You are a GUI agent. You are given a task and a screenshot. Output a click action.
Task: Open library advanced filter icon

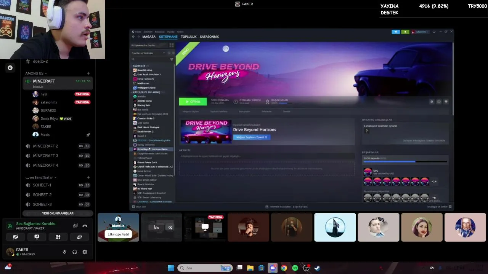click(172, 59)
